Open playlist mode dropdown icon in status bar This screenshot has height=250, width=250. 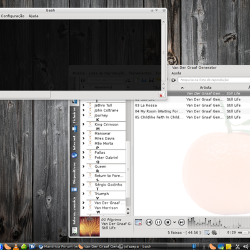pyautogui.click(x=207, y=232)
